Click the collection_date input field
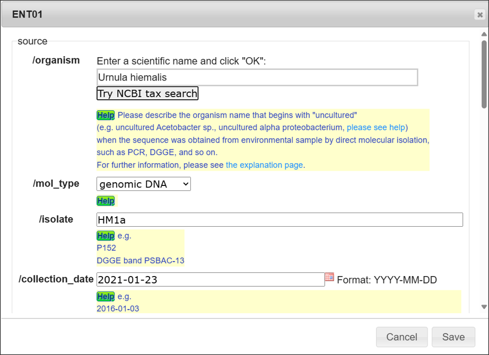 (210, 280)
